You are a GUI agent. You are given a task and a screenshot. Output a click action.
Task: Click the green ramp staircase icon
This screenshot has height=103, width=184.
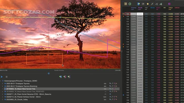point(161,4)
